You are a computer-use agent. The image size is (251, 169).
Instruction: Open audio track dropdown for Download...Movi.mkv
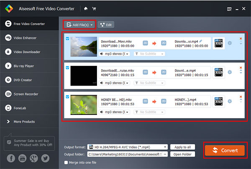(115, 54)
